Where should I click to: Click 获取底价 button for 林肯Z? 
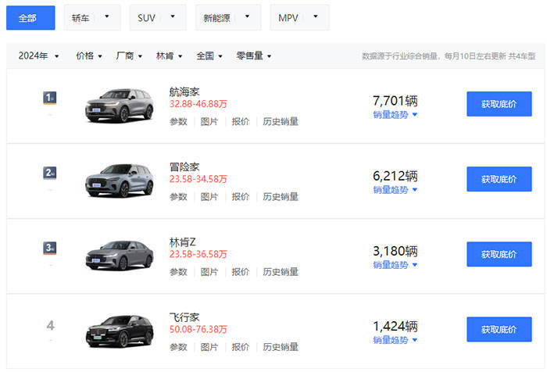(x=499, y=254)
